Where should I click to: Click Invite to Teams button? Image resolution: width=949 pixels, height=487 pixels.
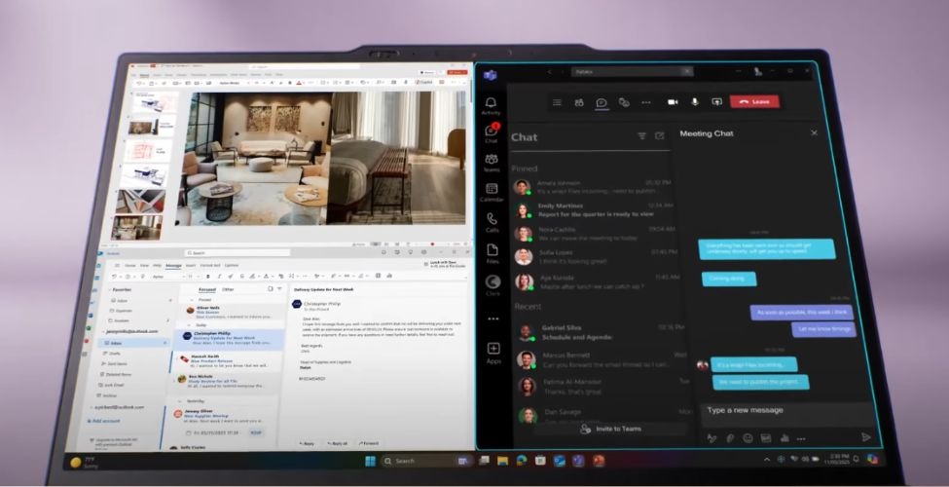pyautogui.click(x=610, y=429)
